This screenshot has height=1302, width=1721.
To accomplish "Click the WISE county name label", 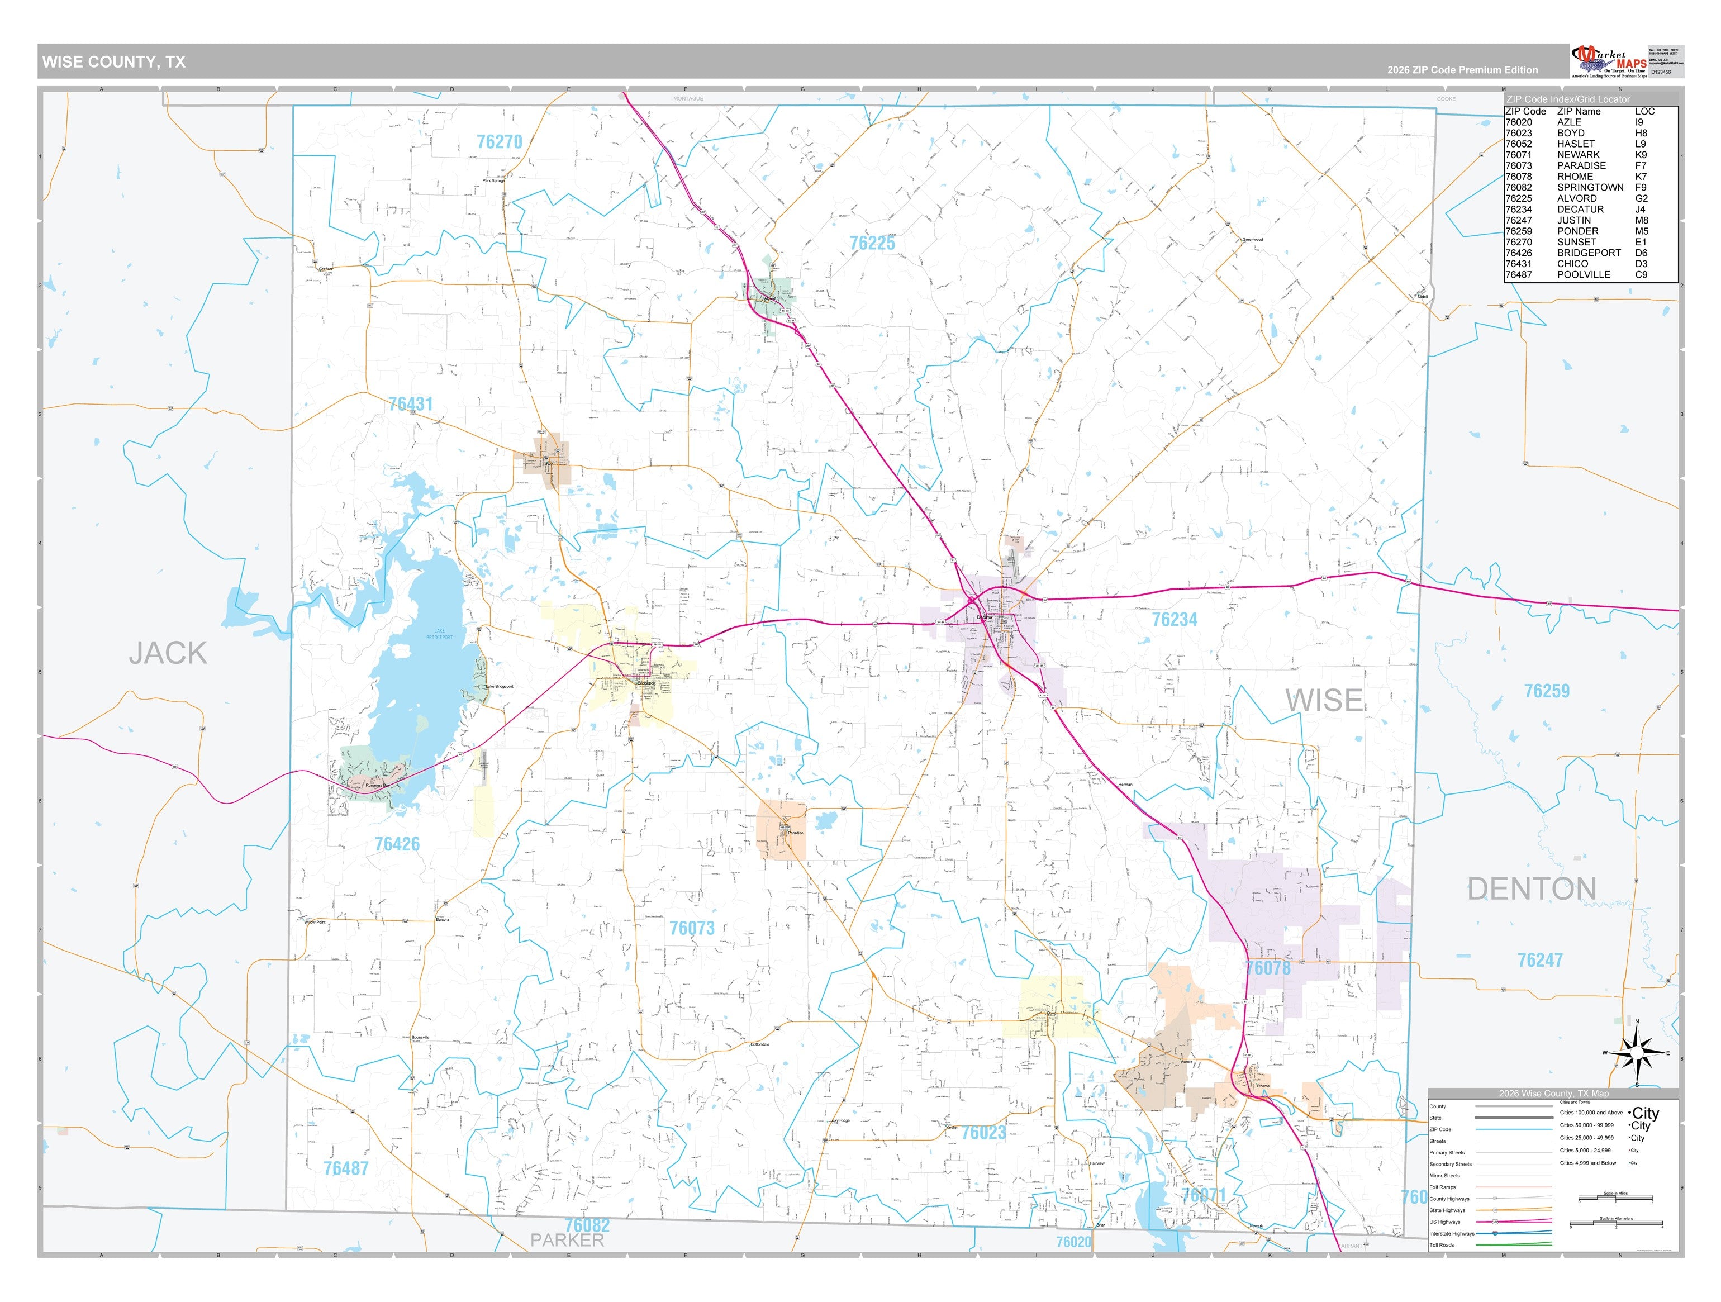I will pyautogui.click(x=1323, y=700).
